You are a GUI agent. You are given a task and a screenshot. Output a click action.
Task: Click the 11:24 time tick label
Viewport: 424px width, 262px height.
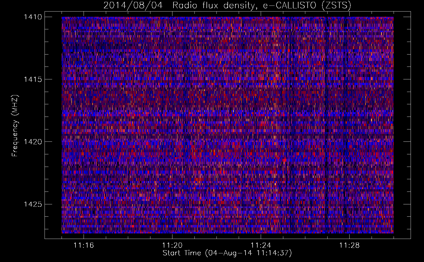point(261,245)
